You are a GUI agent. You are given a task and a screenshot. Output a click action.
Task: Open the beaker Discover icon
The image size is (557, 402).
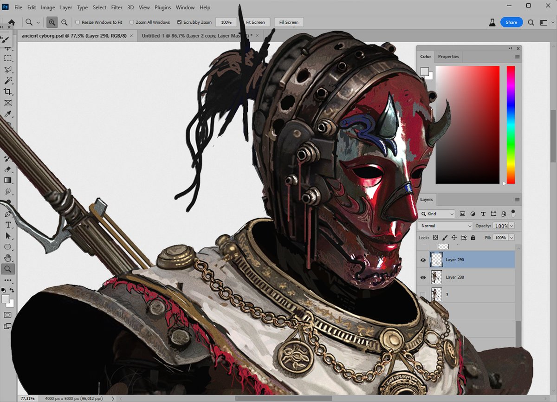tap(492, 22)
